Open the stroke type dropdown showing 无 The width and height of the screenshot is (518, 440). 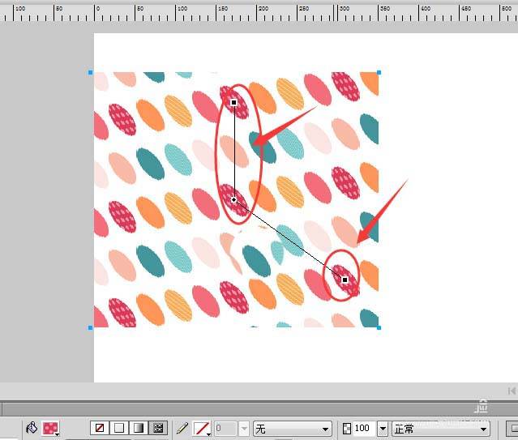pyautogui.click(x=292, y=428)
